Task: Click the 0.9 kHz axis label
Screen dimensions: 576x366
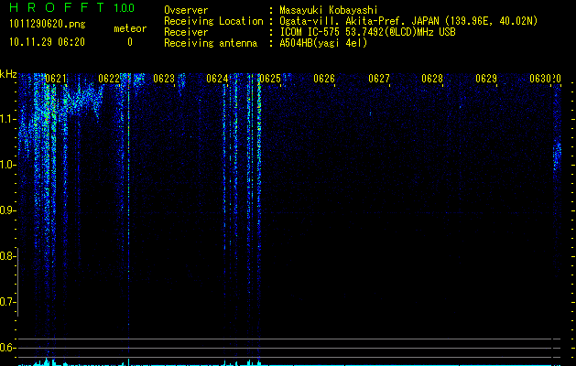Action: (7, 210)
